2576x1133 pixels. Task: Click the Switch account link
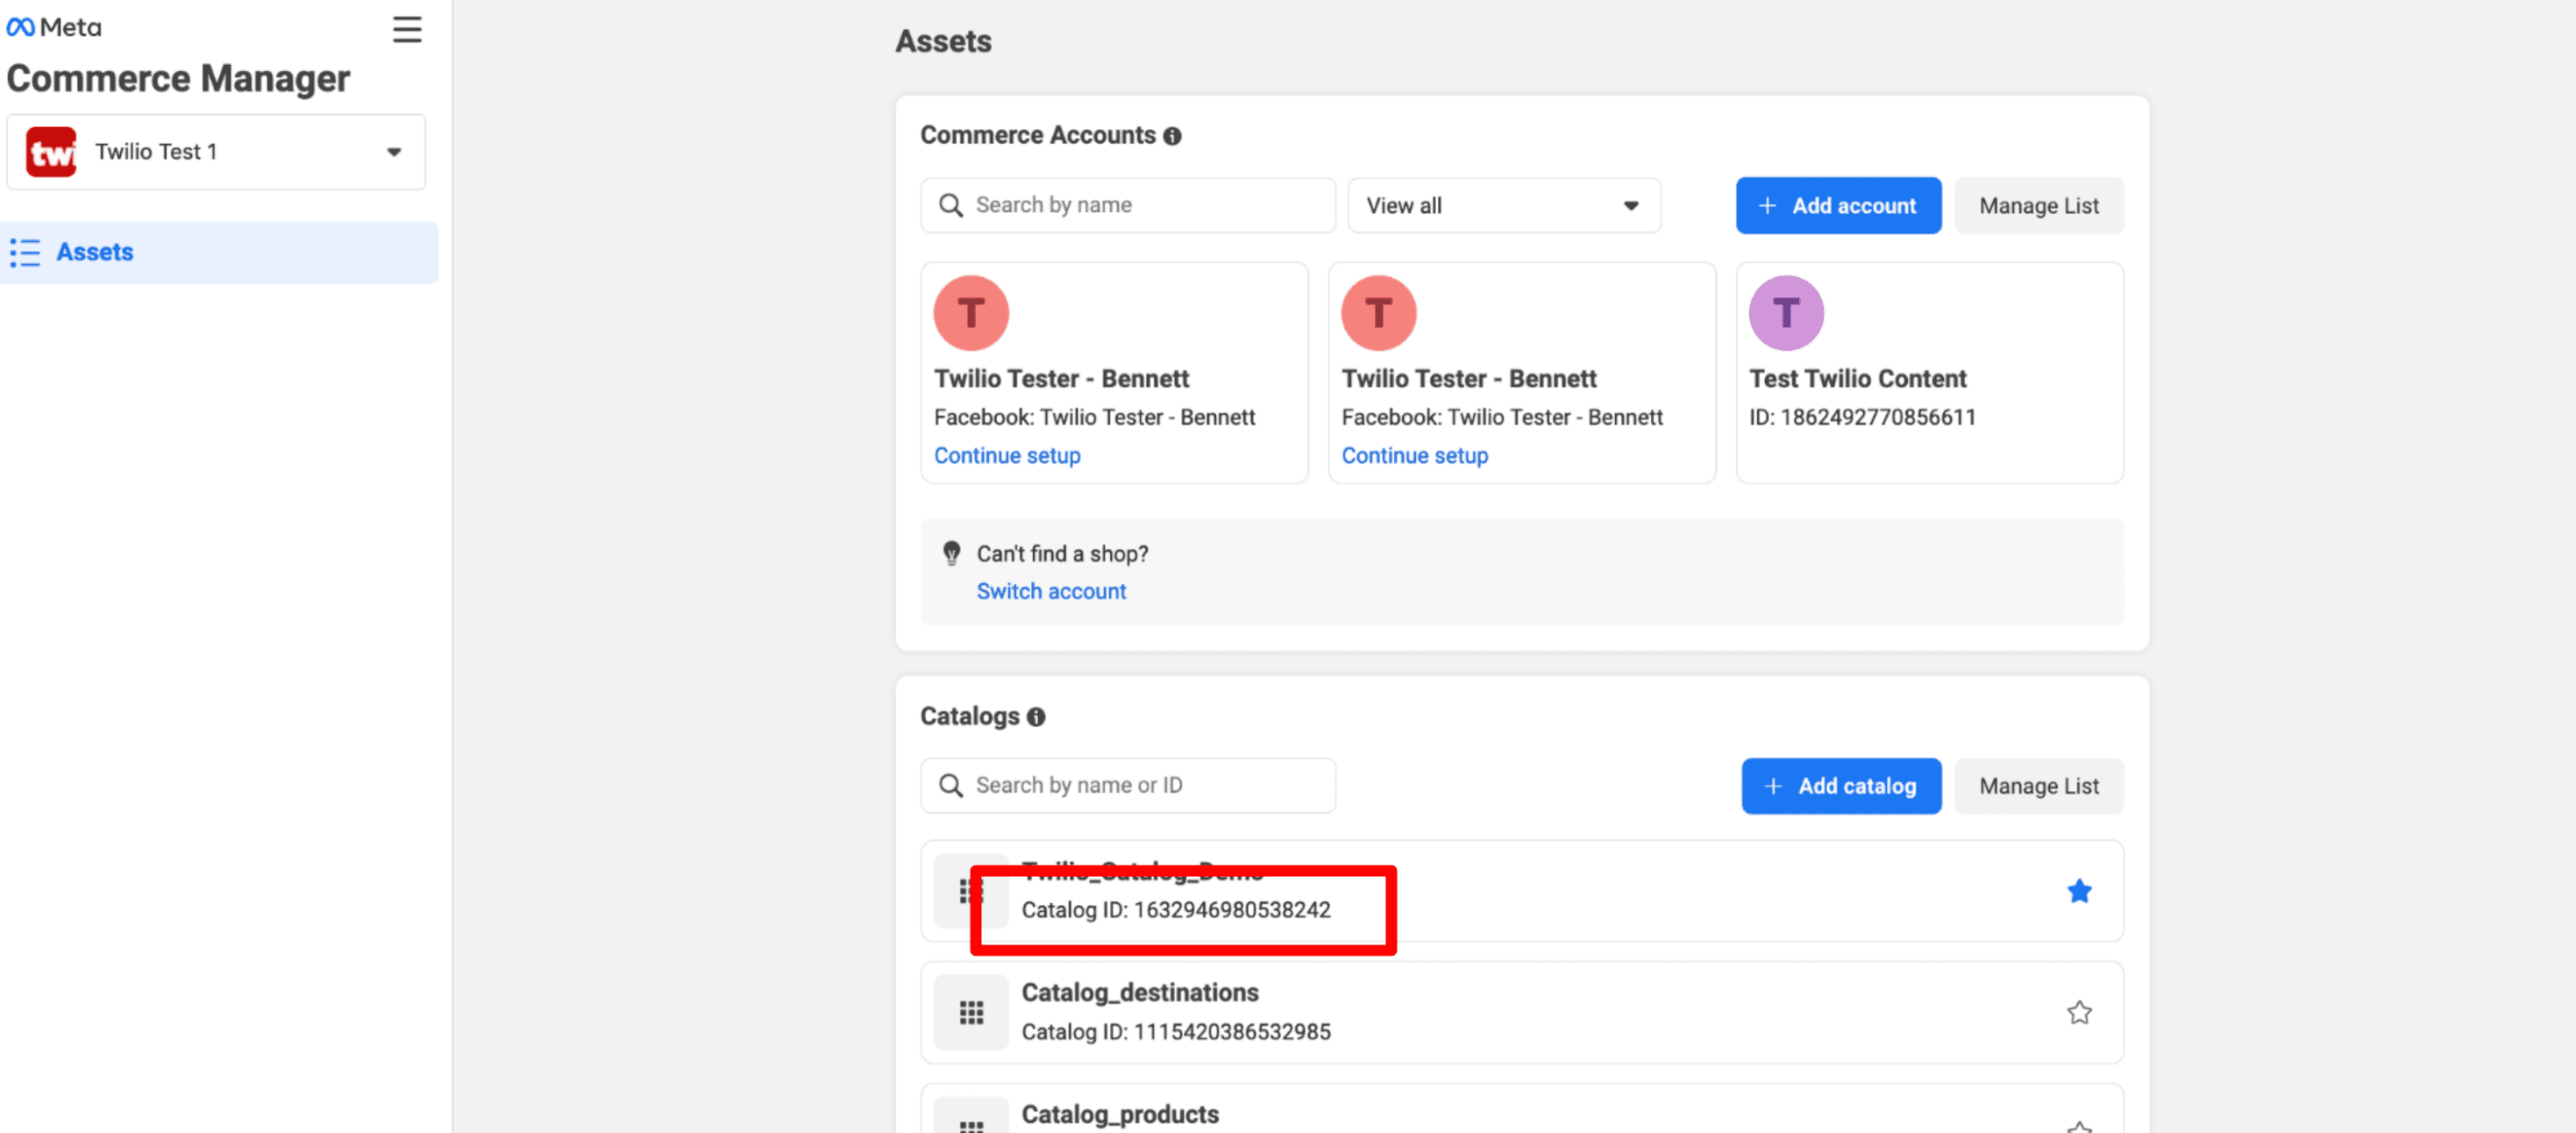coord(1051,590)
